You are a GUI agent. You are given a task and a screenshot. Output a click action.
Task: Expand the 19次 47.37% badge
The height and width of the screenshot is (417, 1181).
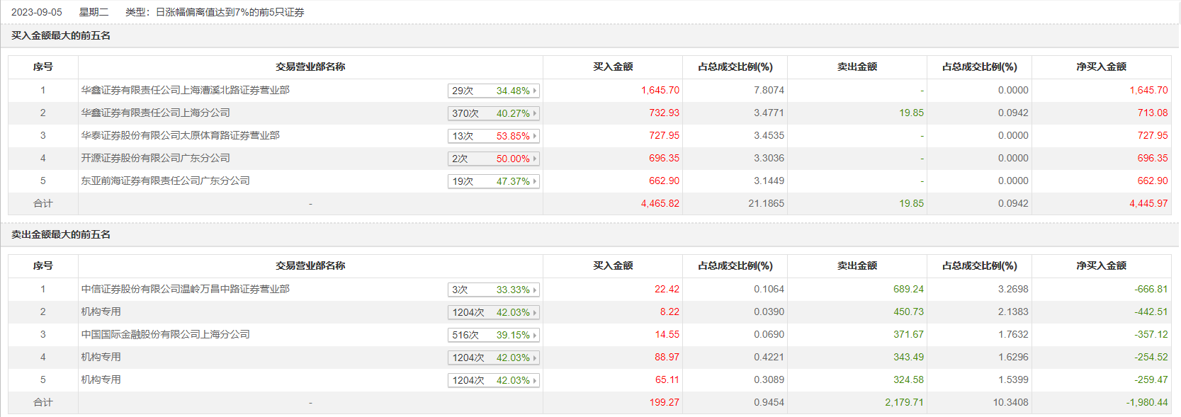point(494,181)
